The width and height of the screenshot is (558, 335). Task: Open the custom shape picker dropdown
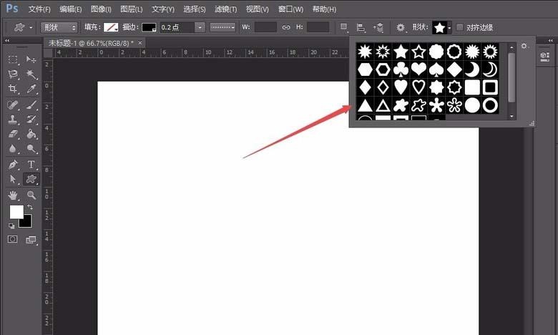pyautogui.click(x=449, y=27)
